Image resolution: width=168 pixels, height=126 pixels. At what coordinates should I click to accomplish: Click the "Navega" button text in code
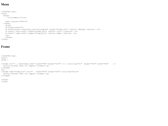coord(82,29)
